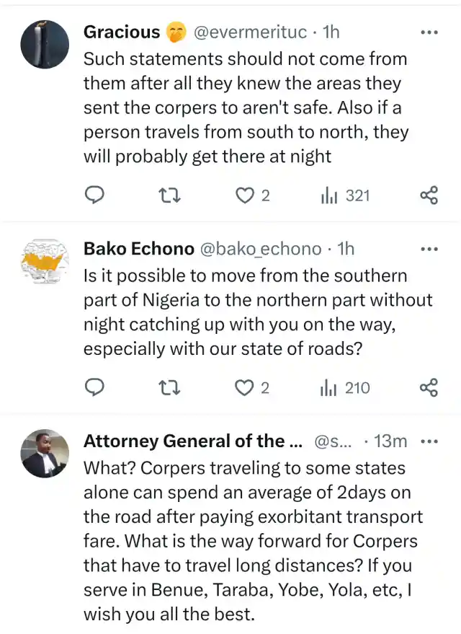Open more options menu on Gracious's tweet
Screen dimensions: 461x634
[429, 32]
